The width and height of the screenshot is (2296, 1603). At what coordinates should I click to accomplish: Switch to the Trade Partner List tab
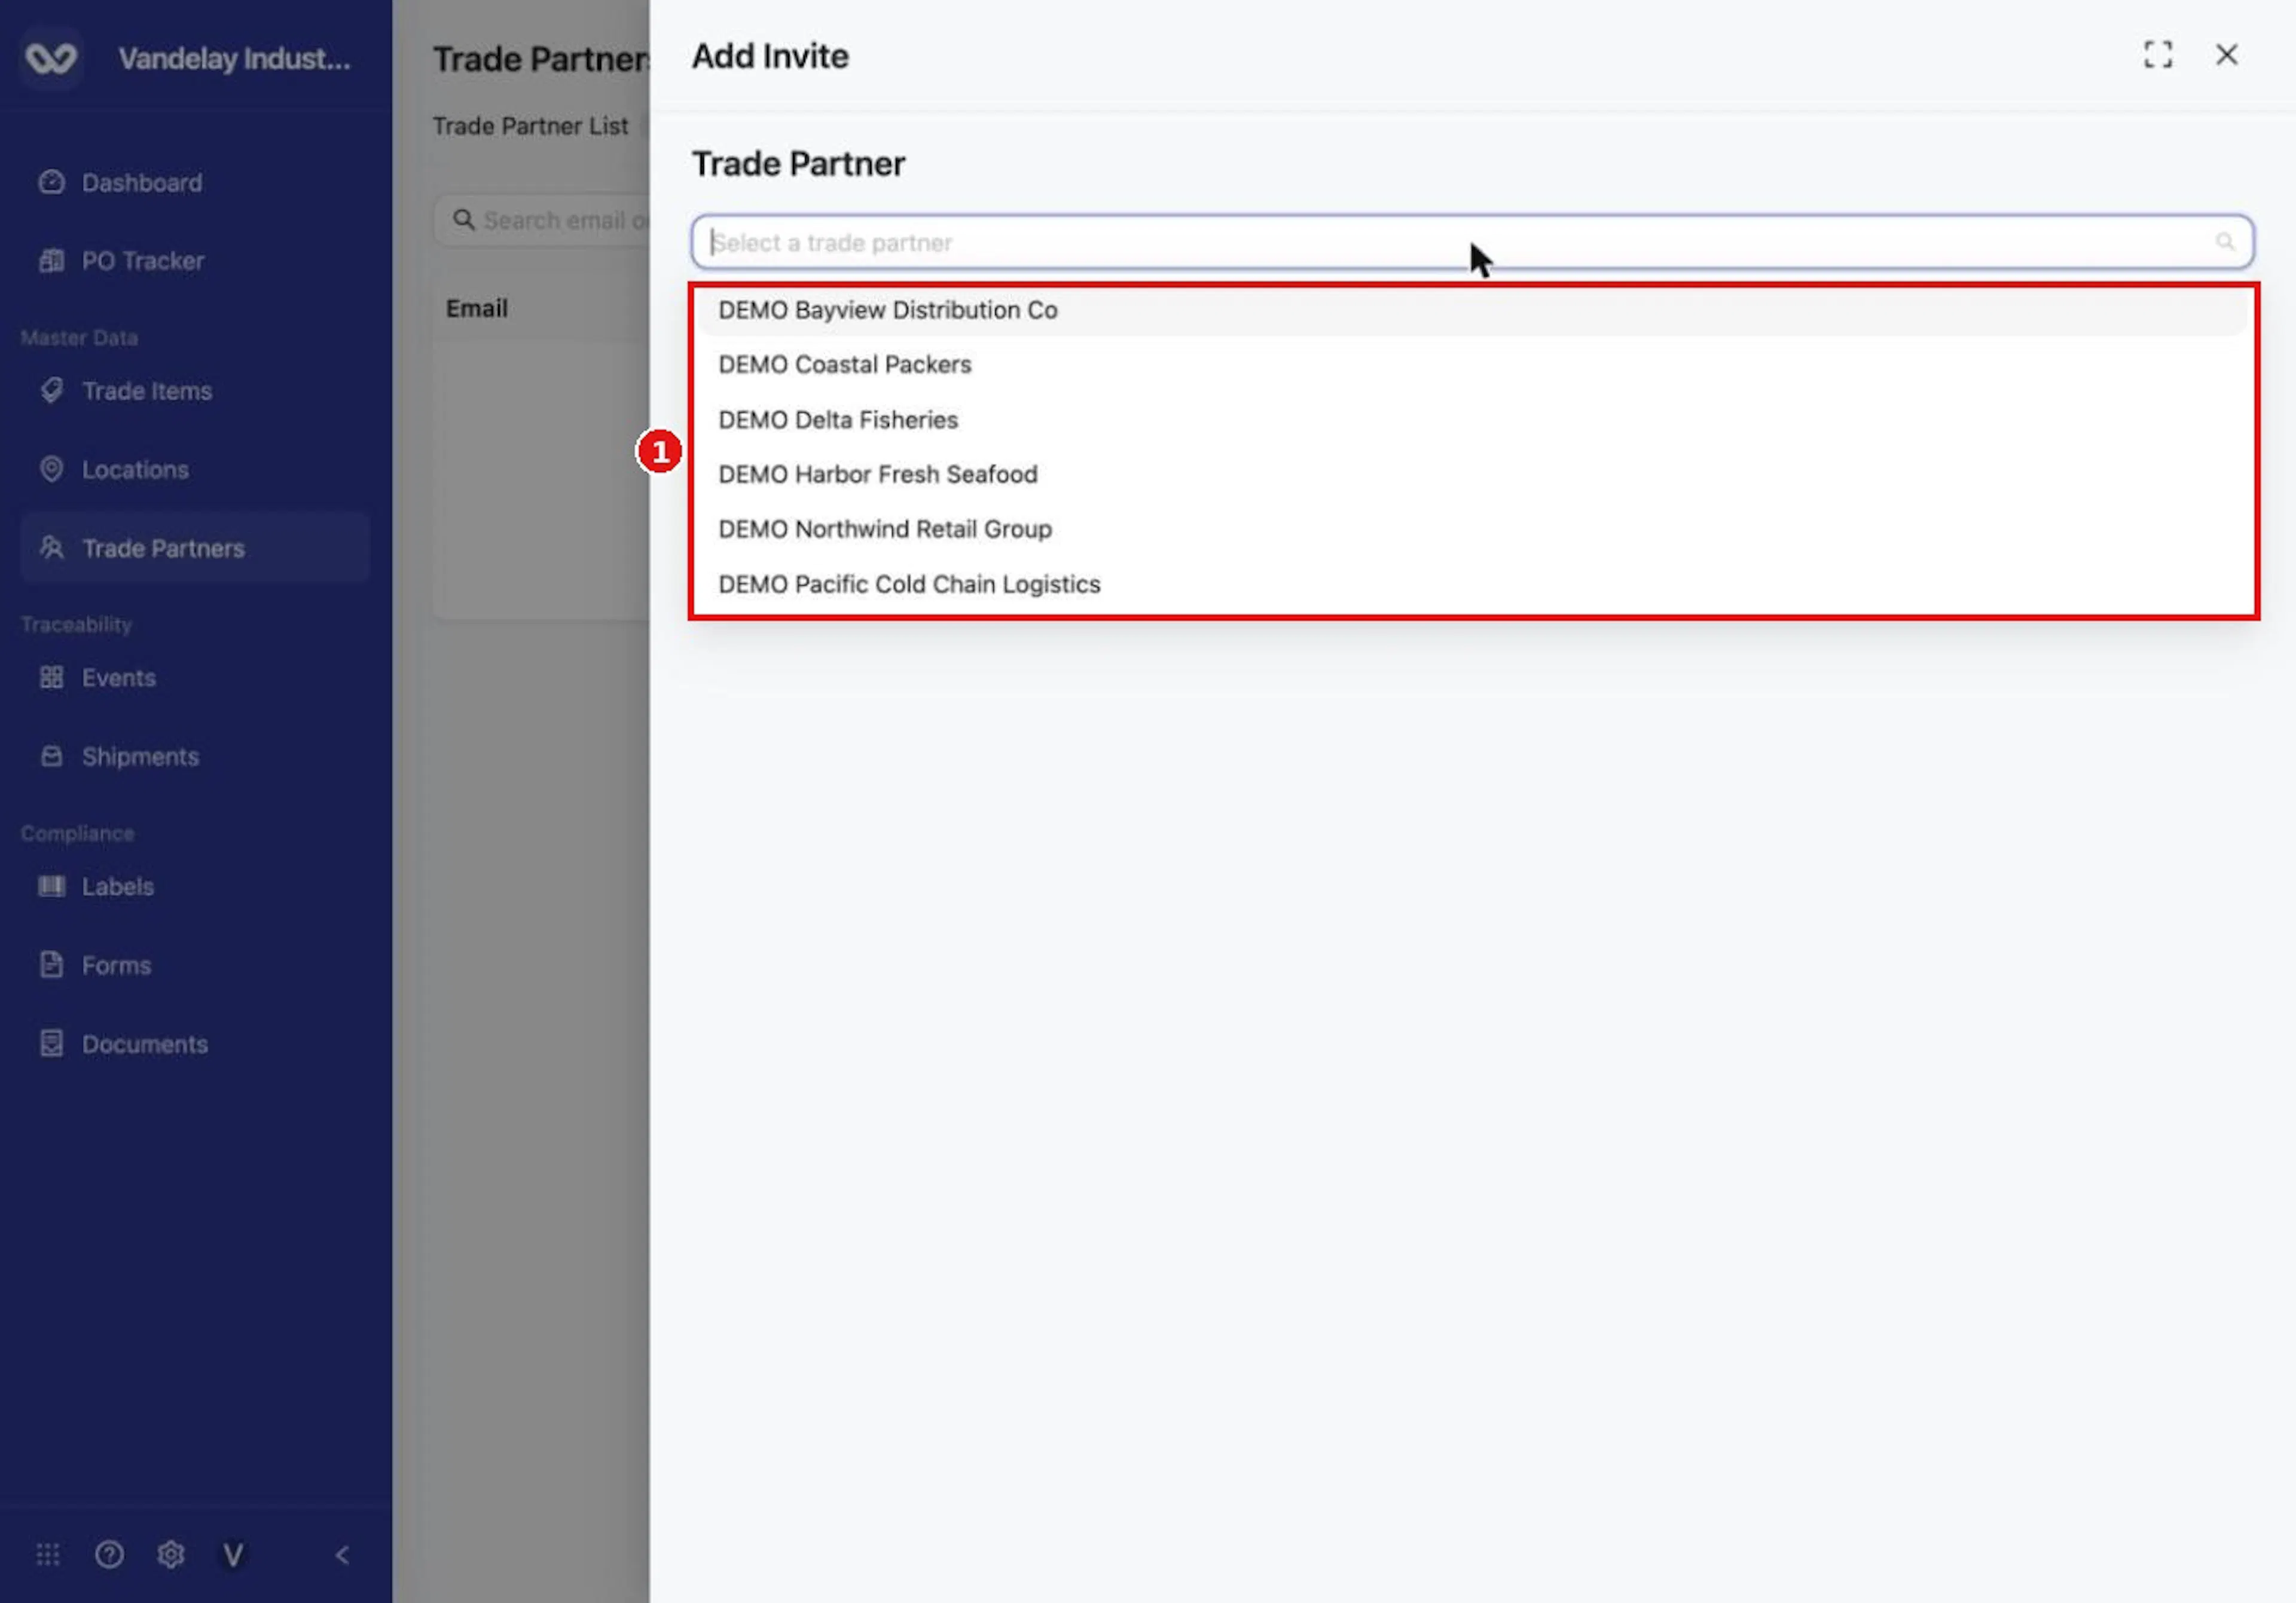pos(530,127)
